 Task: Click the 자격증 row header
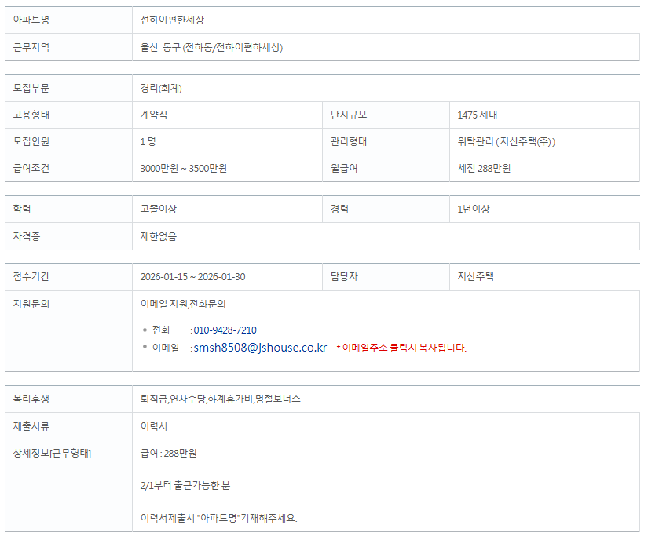(27, 236)
